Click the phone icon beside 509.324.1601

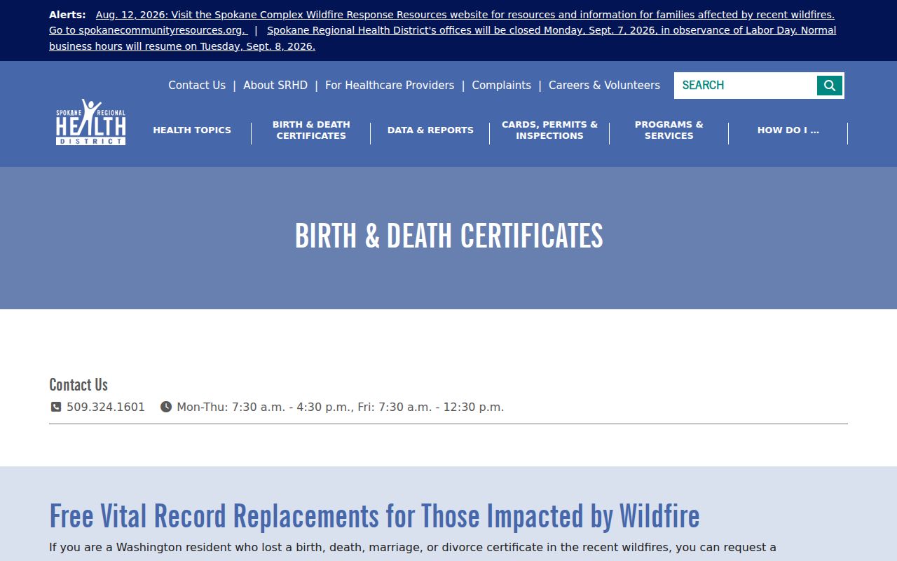click(x=56, y=407)
